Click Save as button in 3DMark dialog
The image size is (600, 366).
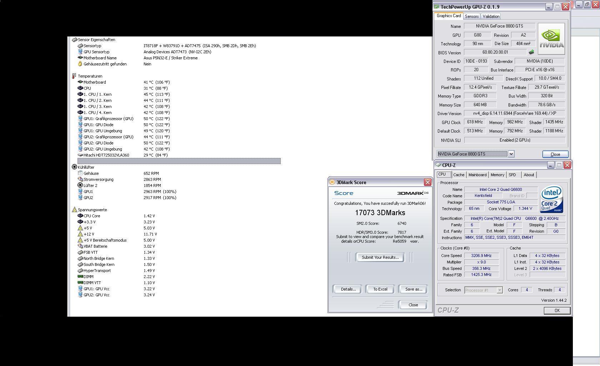[413, 289]
